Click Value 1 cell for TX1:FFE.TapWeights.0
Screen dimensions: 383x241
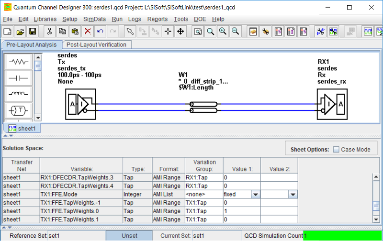[241, 211]
